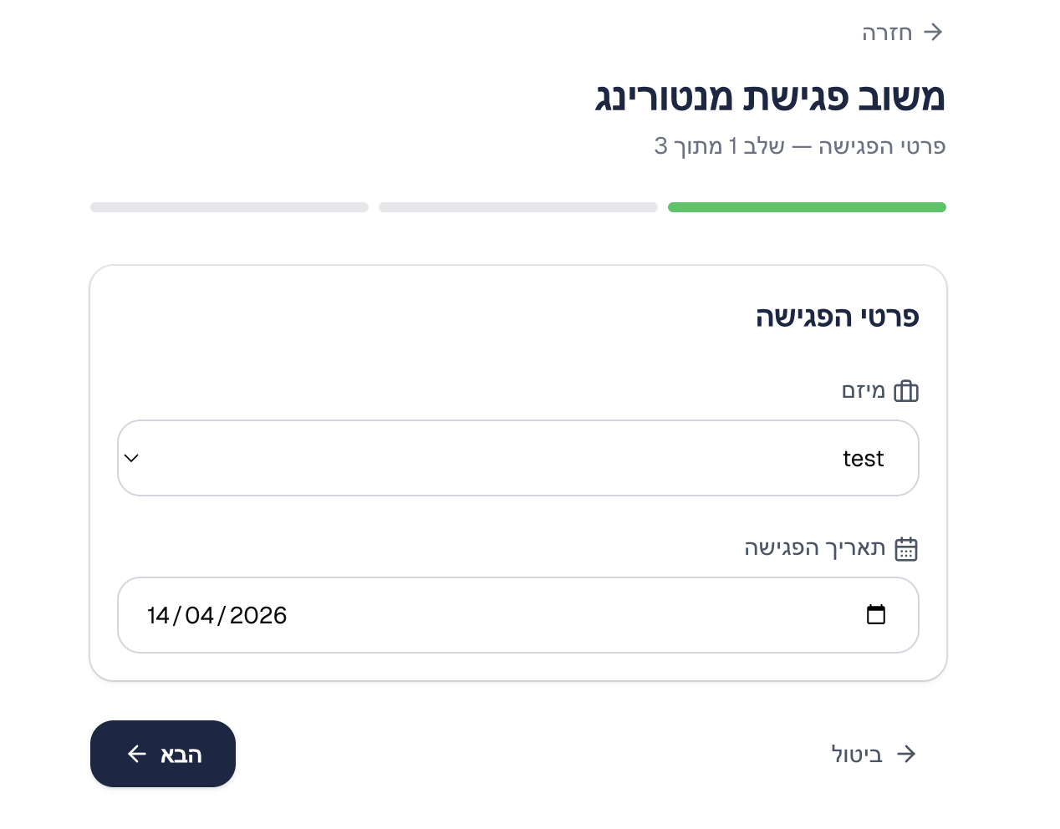Click the left arrow inside the הבא button
The width and height of the screenshot is (1060, 829).
136,754
